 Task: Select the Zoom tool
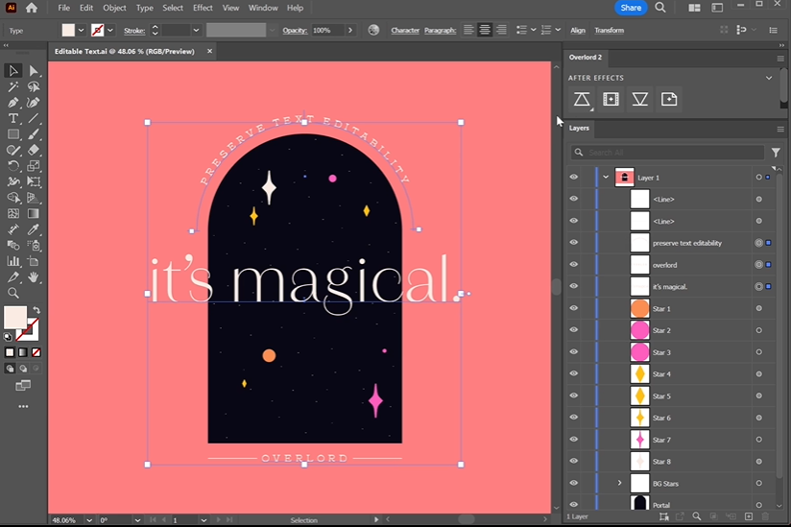[x=13, y=293]
